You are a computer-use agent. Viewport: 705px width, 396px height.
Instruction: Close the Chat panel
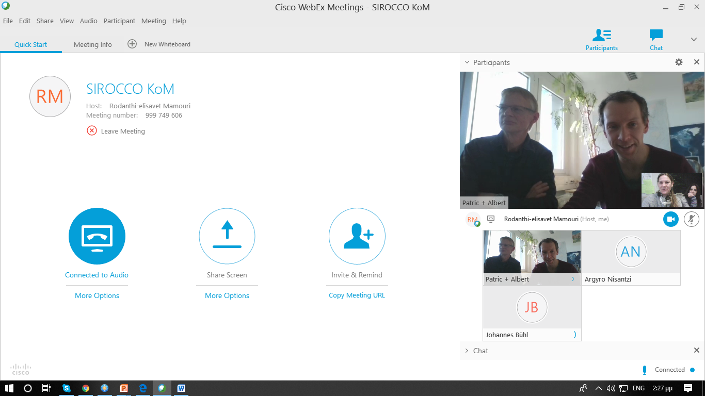pyautogui.click(x=696, y=351)
